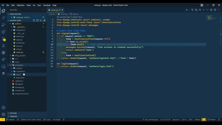Open the Explorer view in activity bar
Screen dimensions: 222x125
(3, 11)
